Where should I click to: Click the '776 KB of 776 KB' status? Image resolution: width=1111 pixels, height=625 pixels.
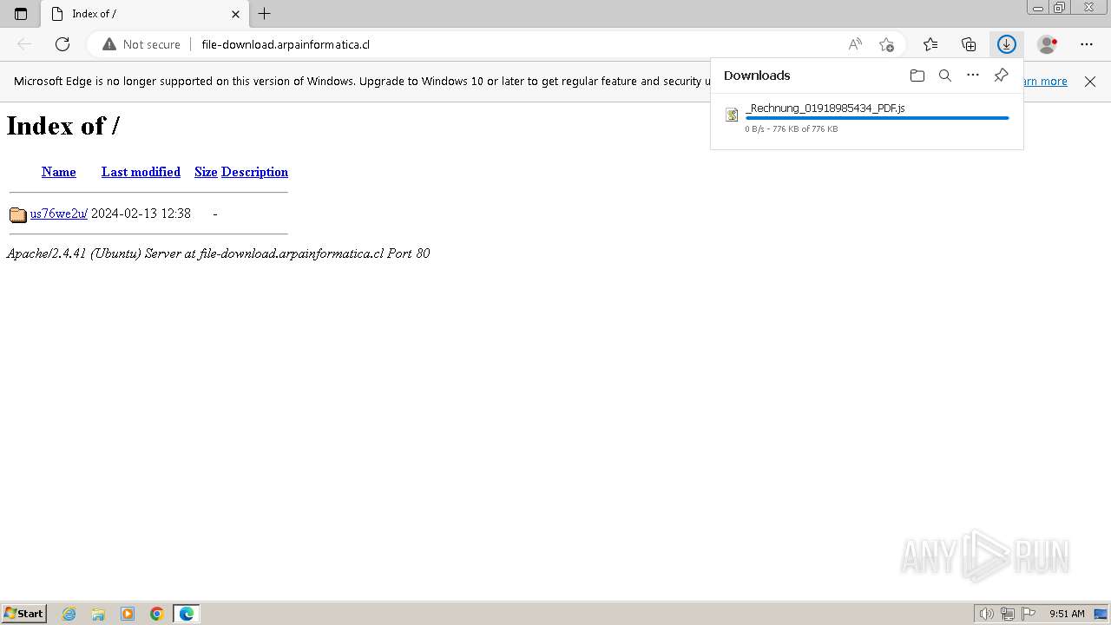(x=805, y=129)
